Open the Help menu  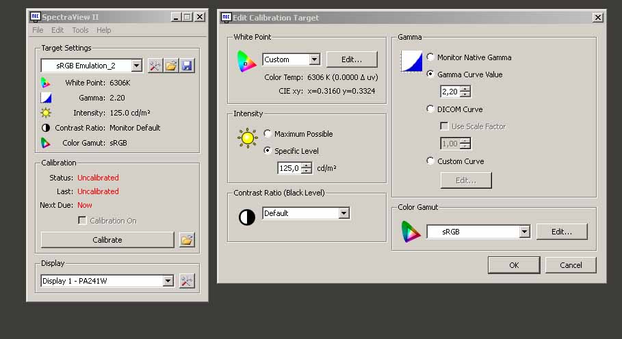coord(103,30)
